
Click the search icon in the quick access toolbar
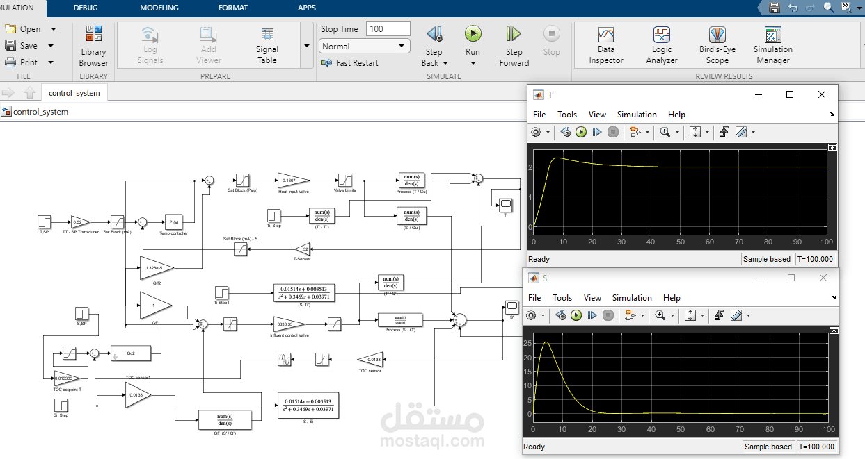pos(829,8)
